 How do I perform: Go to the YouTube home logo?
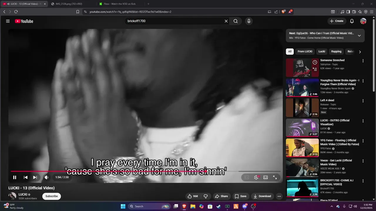click(x=24, y=21)
